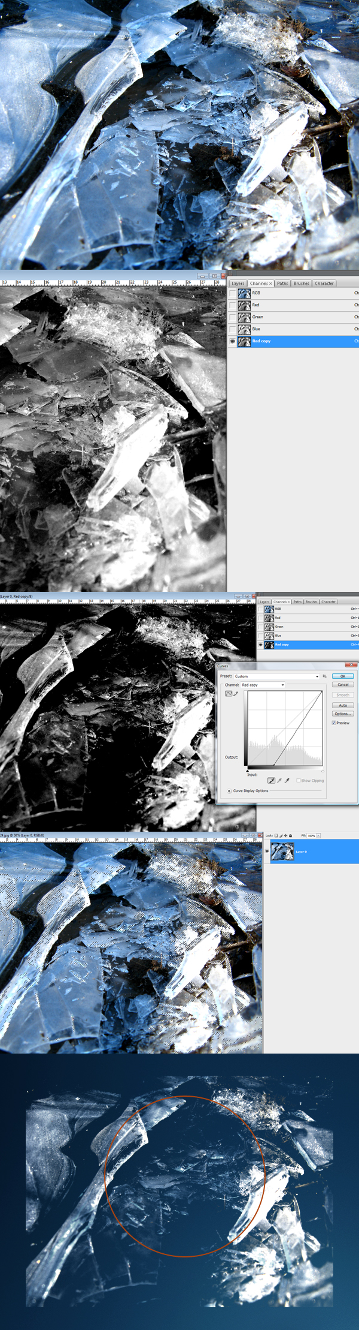This screenshot has width=359, height=1330.
Task: Select Green row in panel above Curves dialog
Action: click(x=308, y=627)
